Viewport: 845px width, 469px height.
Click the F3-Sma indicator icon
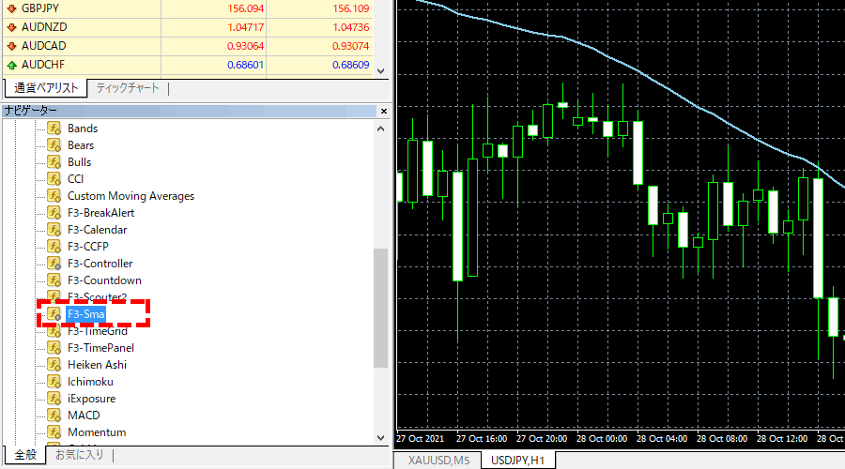click(x=54, y=314)
